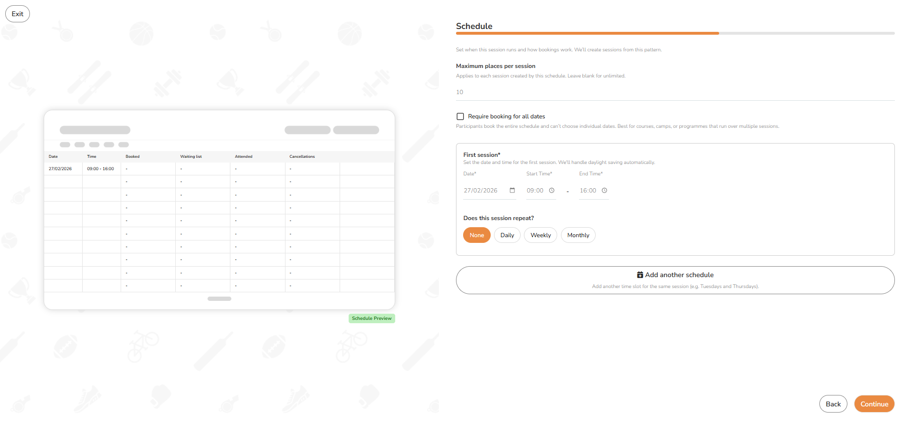Click the End Time clock icon
Screen dimensions: 912x433
click(x=604, y=191)
